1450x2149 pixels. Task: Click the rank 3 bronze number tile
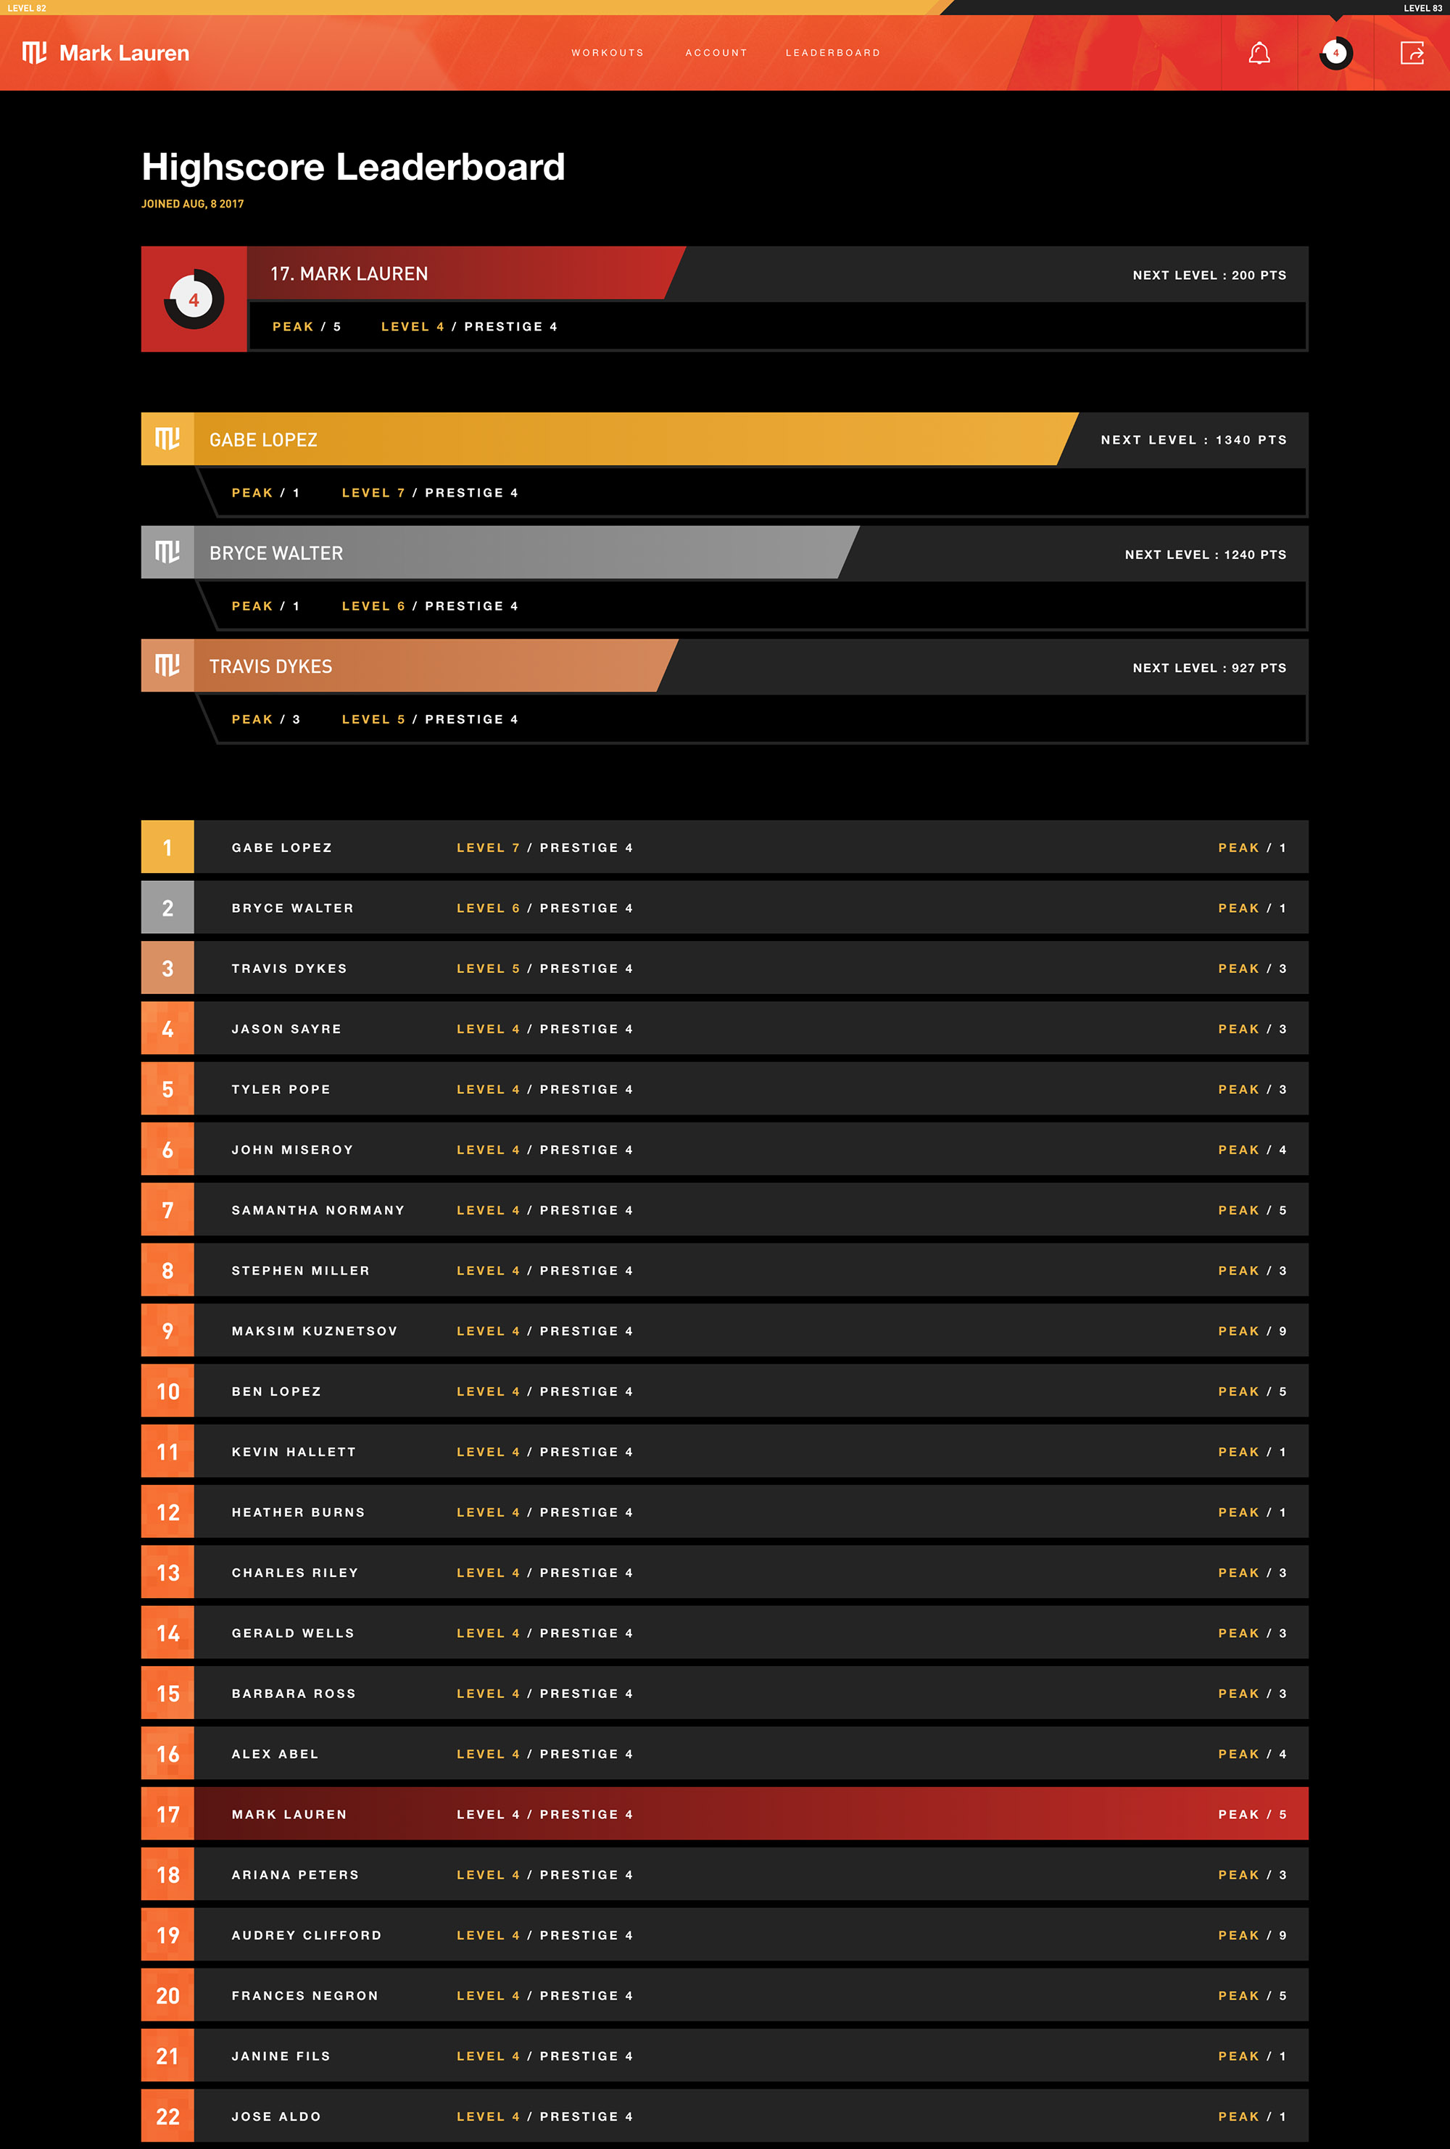click(167, 968)
